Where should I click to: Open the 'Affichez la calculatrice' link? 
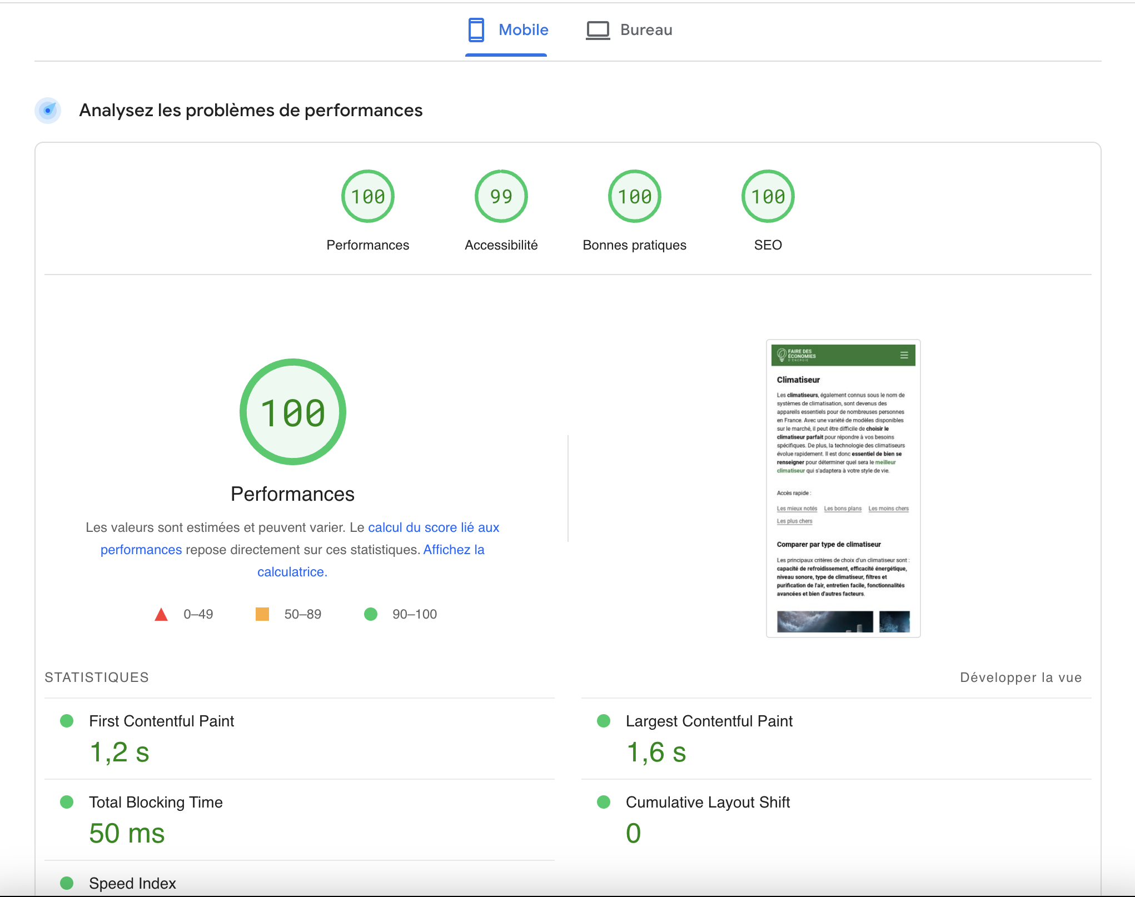point(454,550)
